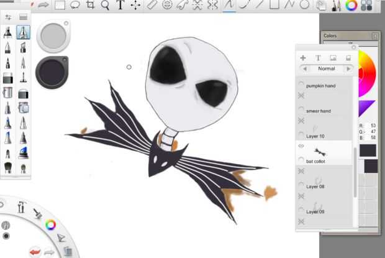Click the gray brush size puck
Image resolution: width=385 pixels, height=258 pixels.
[x=53, y=36]
